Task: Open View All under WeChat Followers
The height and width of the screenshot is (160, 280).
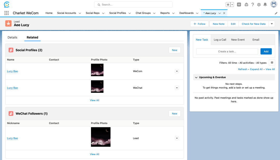Action: click(95, 154)
